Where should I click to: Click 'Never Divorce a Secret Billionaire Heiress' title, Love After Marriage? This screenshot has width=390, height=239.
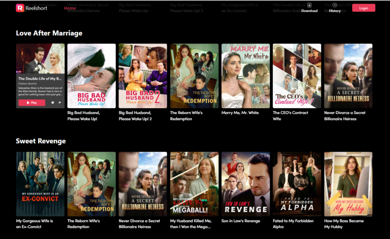(x=345, y=116)
